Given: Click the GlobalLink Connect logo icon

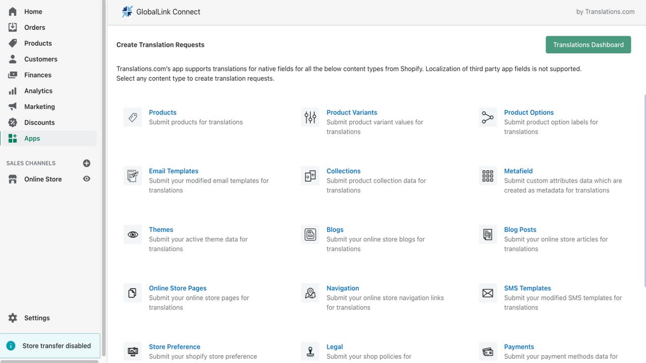Looking at the screenshot, I should pyautogui.click(x=127, y=12).
